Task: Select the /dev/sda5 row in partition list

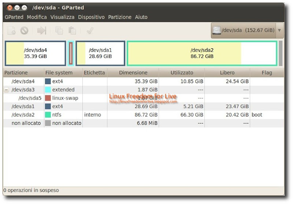Action: pyautogui.click(x=144, y=98)
